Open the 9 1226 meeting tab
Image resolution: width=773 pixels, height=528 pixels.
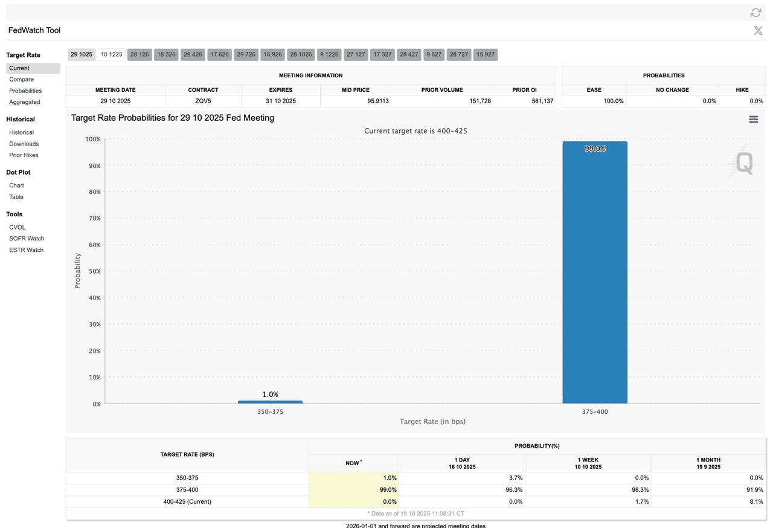pos(329,54)
